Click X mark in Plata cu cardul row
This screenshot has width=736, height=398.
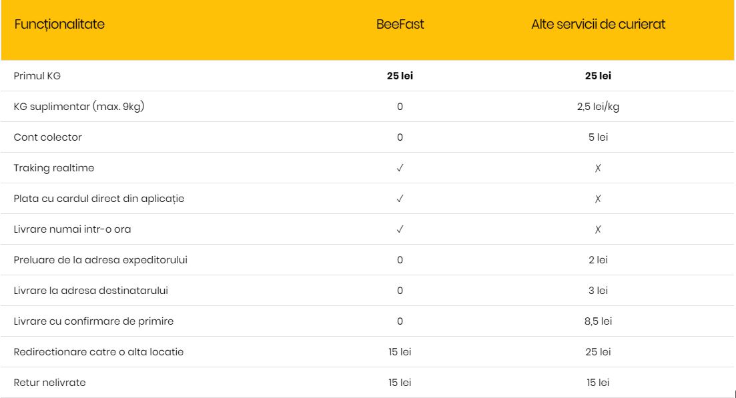point(598,199)
